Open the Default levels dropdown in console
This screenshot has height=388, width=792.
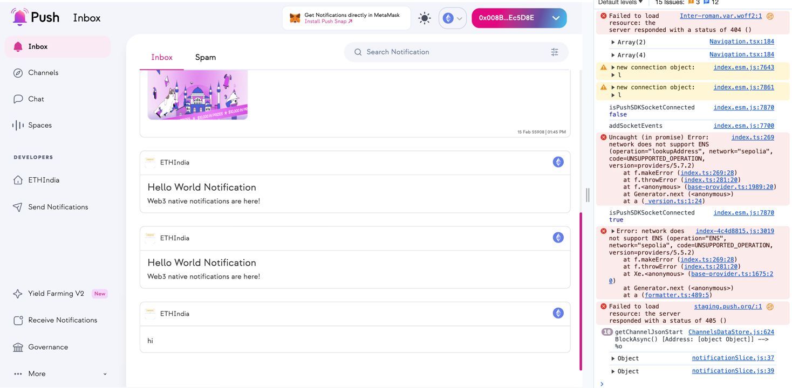click(620, 2)
